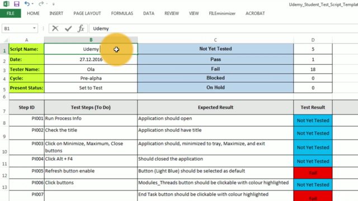358x201 pixels.
Task: Open the FILEminimizer tab
Action: (x=222, y=13)
